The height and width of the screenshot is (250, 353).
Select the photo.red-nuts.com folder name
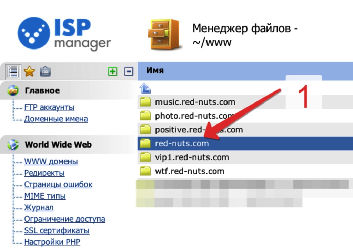pyautogui.click(x=194, y=116)
